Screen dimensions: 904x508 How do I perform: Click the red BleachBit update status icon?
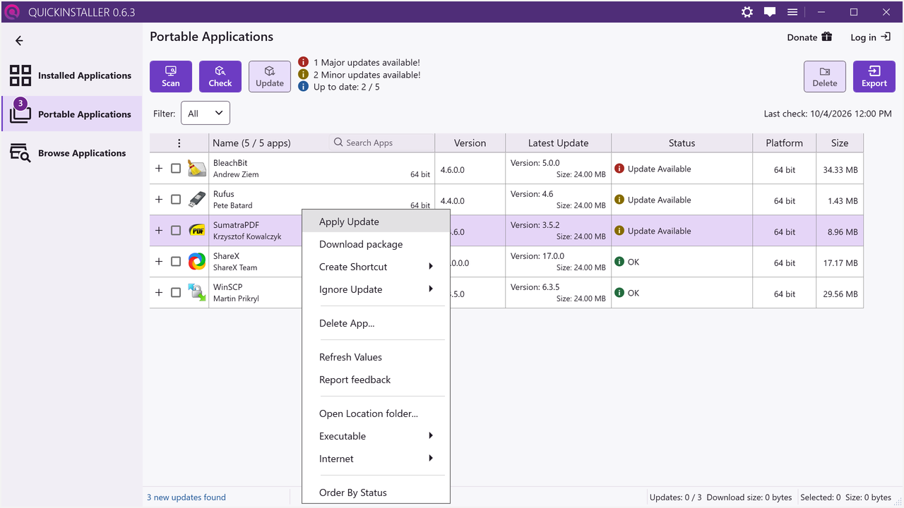coord(619,169)
